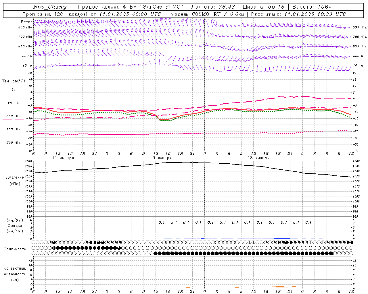Click the "Давление" pressure panel label
Screen dimensions: 368x294
[x=15, y=177]
